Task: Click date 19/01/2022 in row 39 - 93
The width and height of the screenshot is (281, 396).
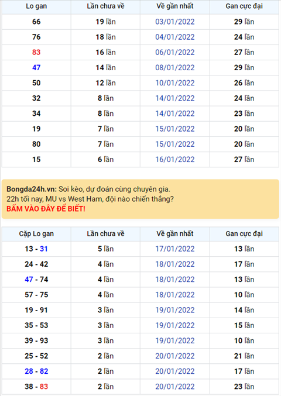Action: point(175,340)
